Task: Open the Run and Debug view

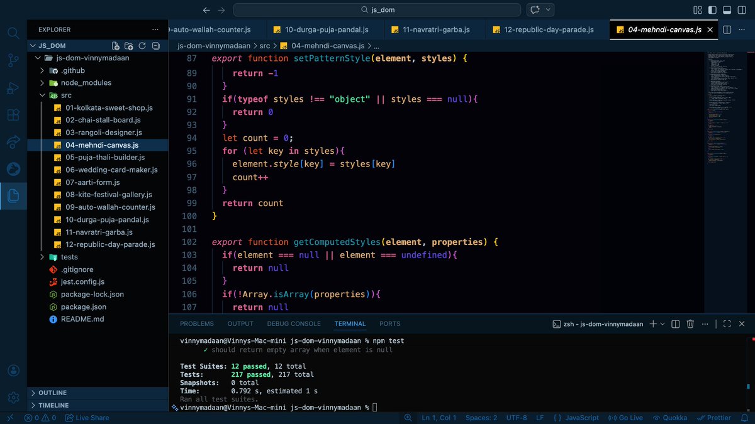Action: (13, 87)
